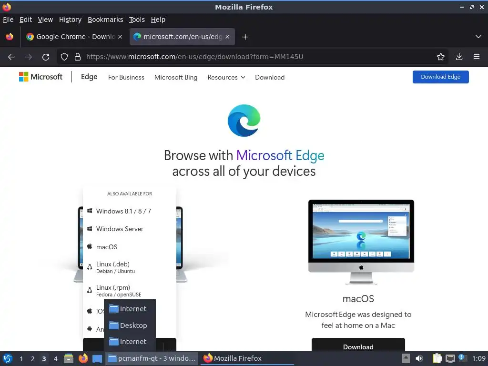The image size is (488, 366).
Task: Open the File menu
Action: (8, 20)
